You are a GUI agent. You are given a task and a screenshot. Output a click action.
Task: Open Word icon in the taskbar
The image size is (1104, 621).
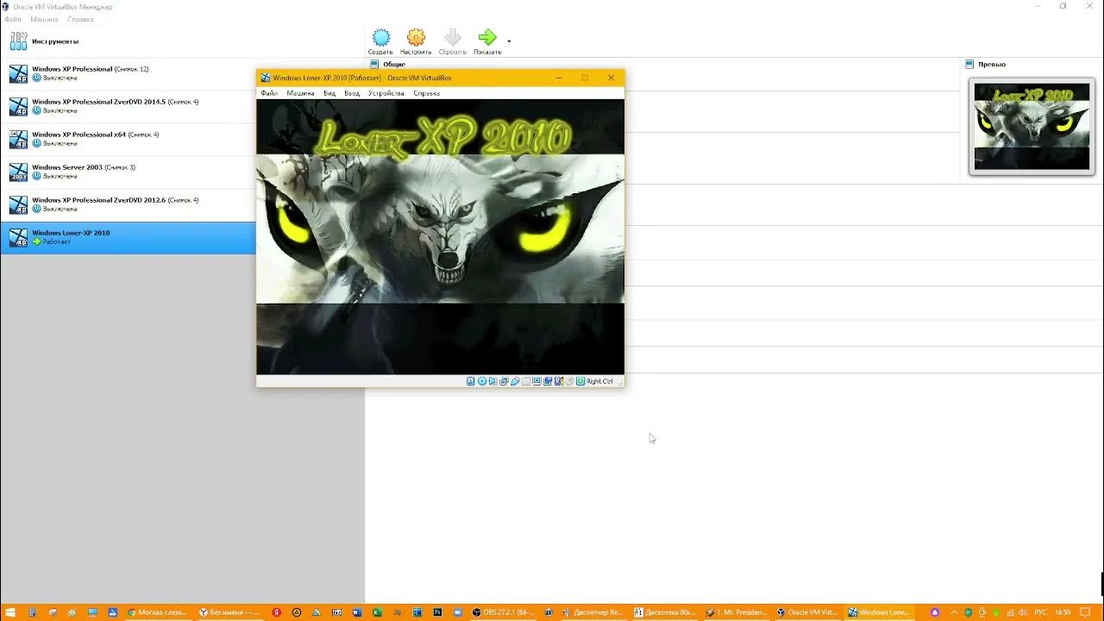(x=356, y=612)
